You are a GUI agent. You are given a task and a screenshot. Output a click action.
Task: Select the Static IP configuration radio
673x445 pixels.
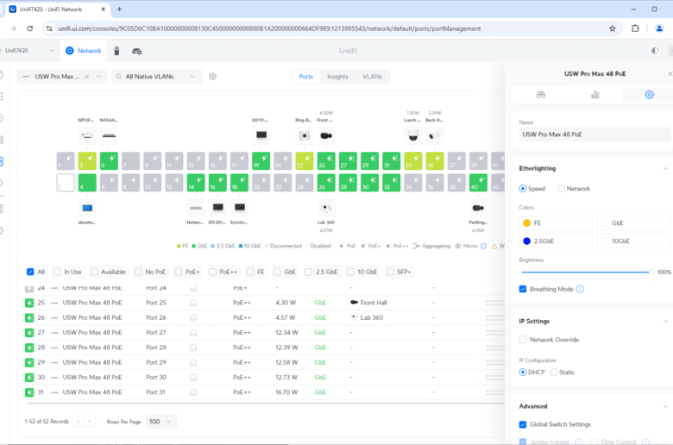click(554, 372)
